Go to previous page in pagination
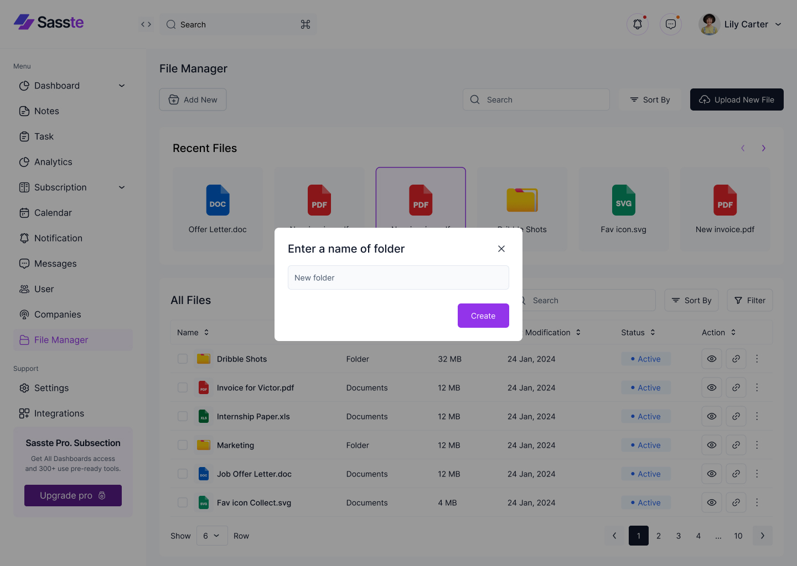Viewport: 797px width, 566px height. click(614, 536)
